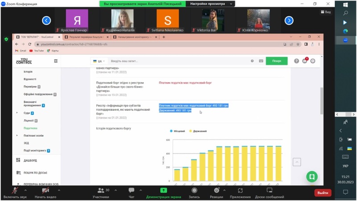Open the green YouControl chat widget
Screen dimensions: 357x201
pos(312,177)
